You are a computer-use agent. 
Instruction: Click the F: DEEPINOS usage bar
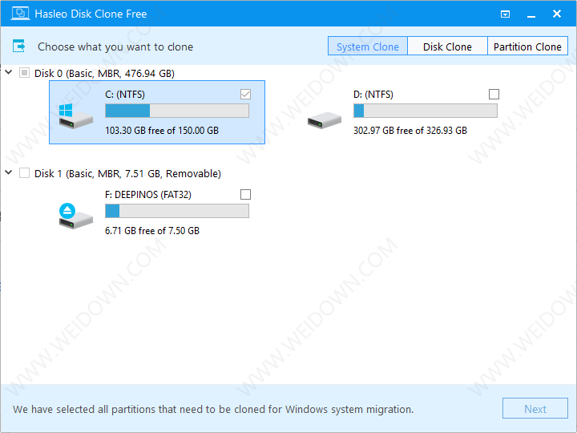pyautogui.click(x=177, y=211)
